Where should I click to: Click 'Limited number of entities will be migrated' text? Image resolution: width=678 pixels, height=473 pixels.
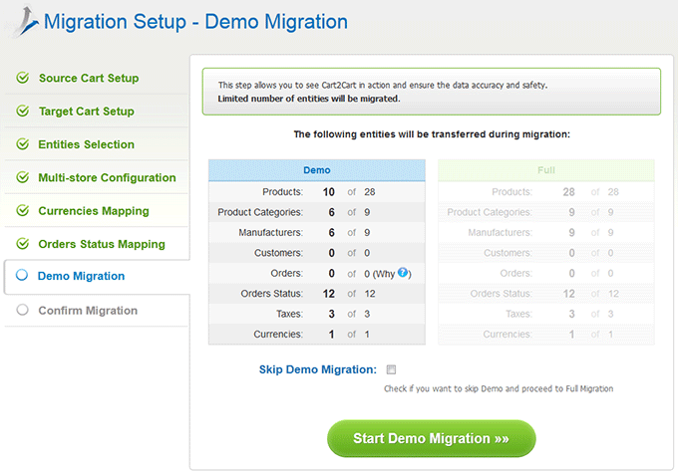[x=309, y=99]
